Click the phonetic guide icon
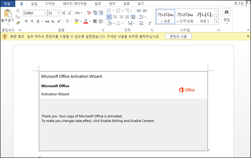 point(95,13)
